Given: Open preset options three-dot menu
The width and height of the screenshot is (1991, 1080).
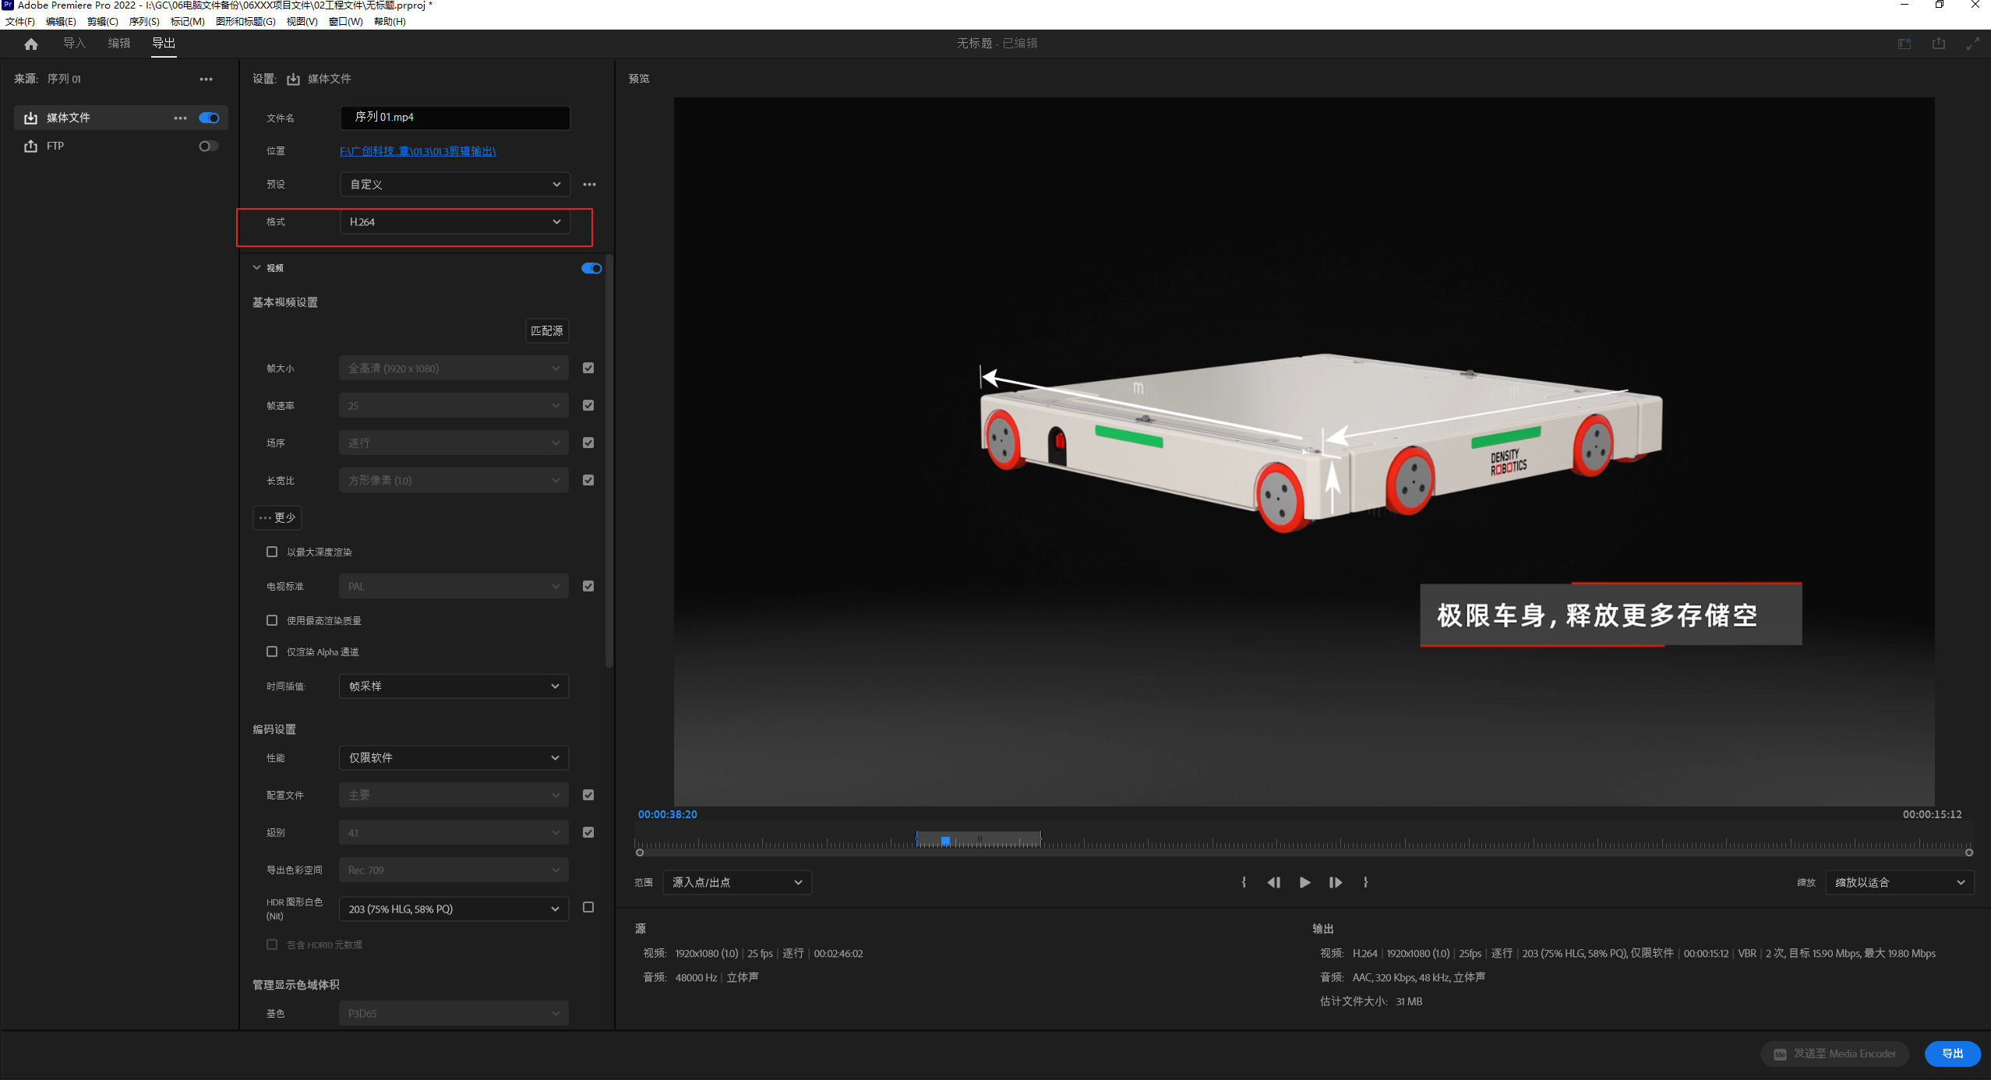Looking at the screenshot, I should click(589, 185).
